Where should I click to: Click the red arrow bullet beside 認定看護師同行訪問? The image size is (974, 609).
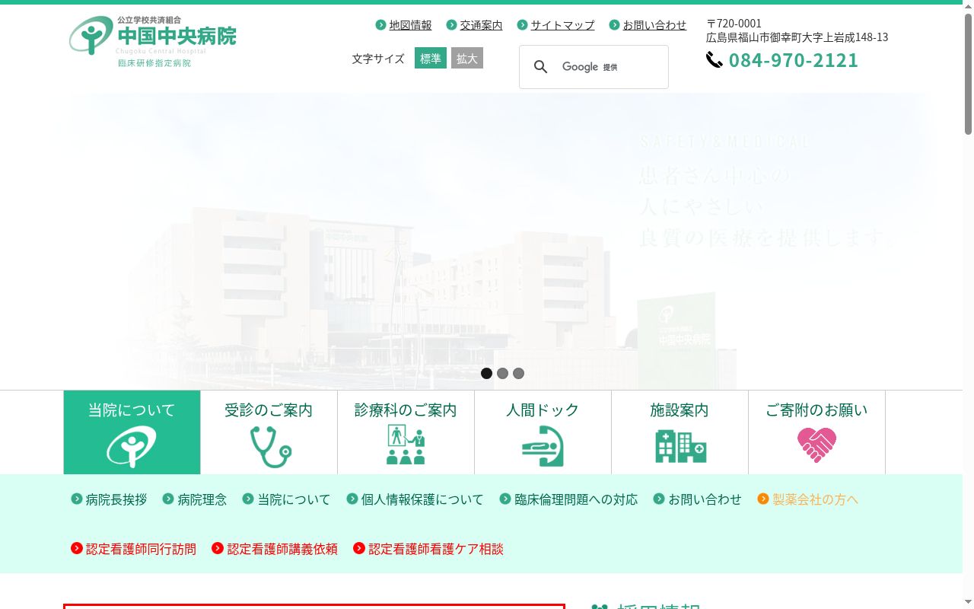click(77, 548)
